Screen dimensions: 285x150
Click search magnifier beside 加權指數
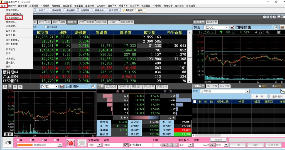click(x=276, y=27)
